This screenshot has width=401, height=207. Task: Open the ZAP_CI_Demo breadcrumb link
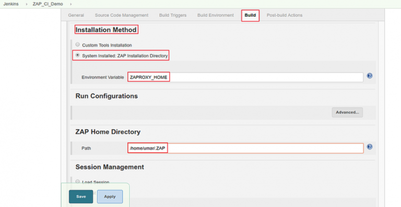[48, 4]
